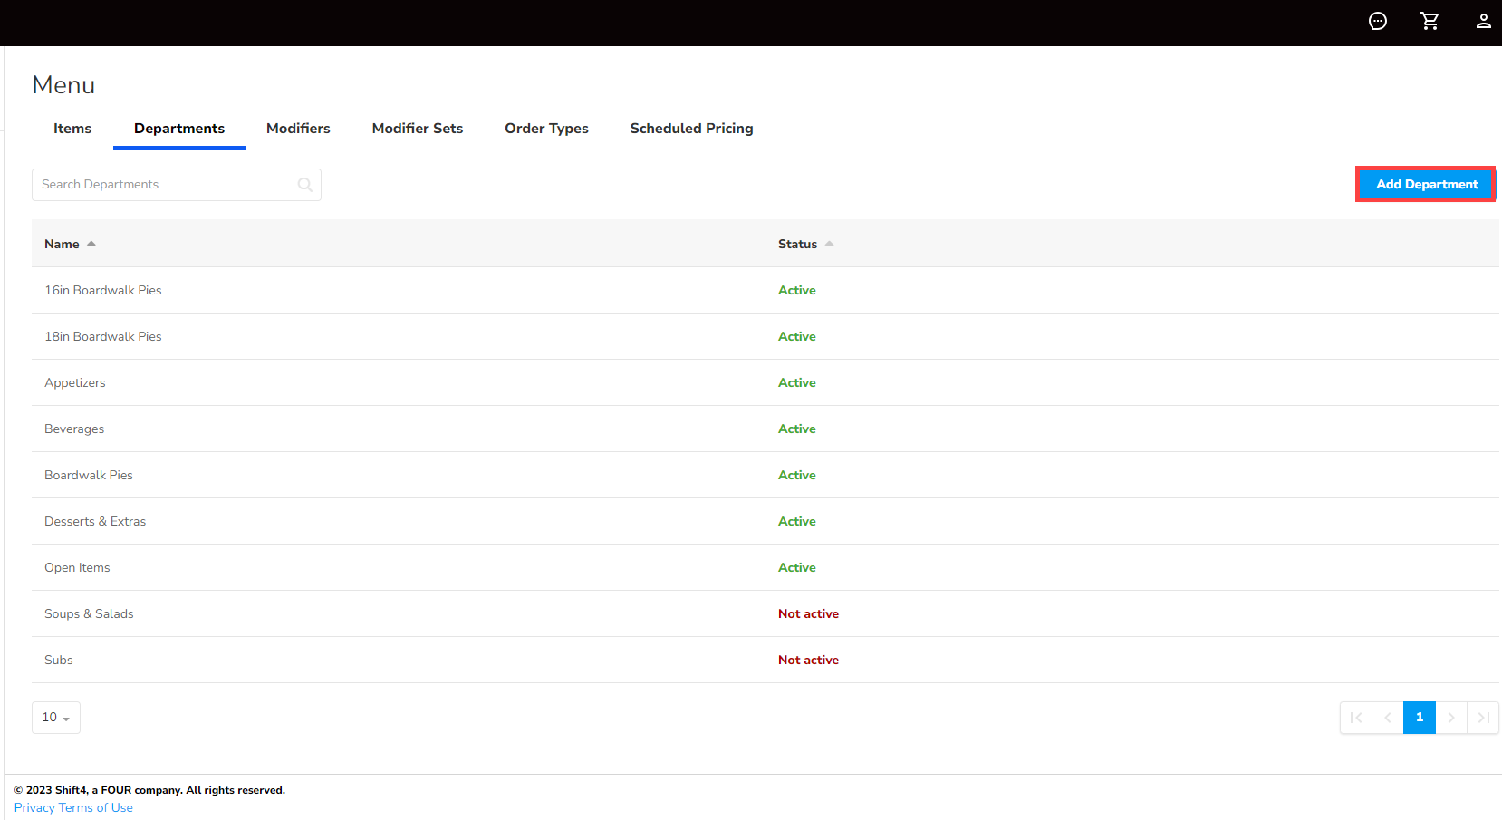Go to first page pagination arrow
1502x820 pixels.
tap(1355, 718)
